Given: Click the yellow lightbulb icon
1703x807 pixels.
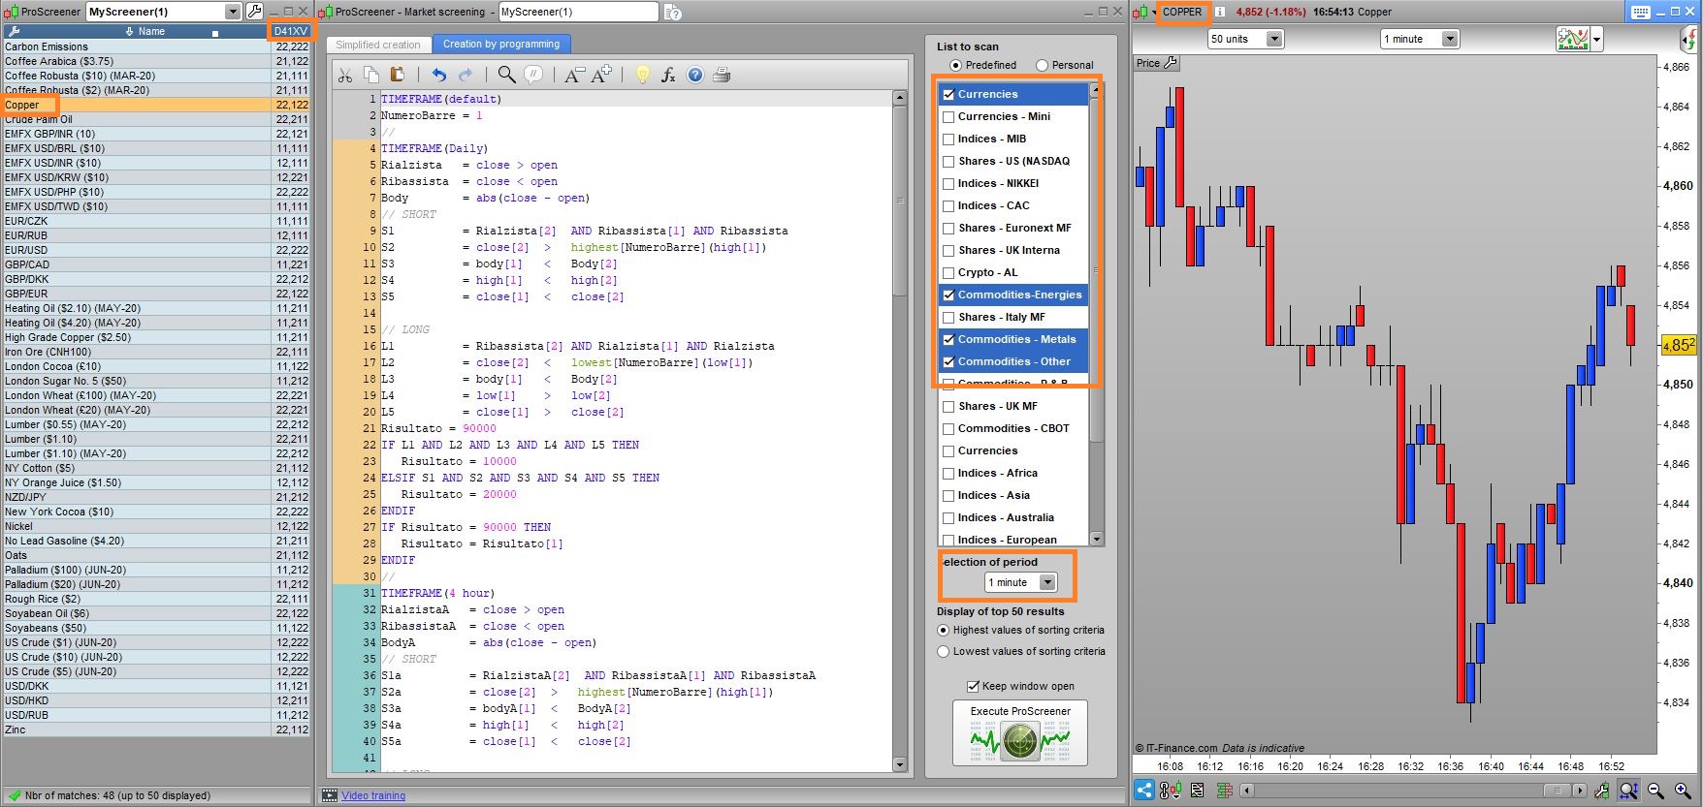Looking at the screenshot, I should point(642,76).
